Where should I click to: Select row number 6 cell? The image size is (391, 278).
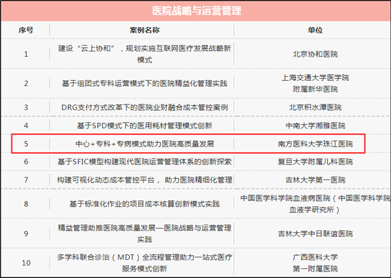pos(26,162)
